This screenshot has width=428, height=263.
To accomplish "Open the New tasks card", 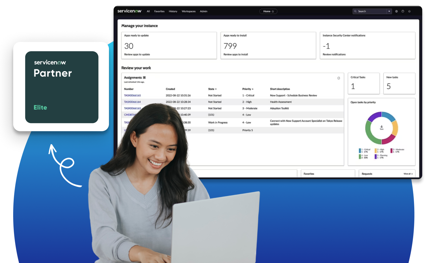I will point(399,84).
